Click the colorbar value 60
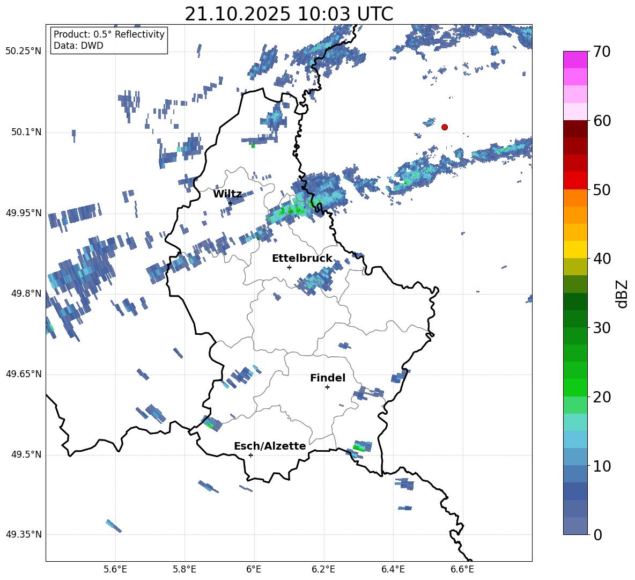 (602, 121)
